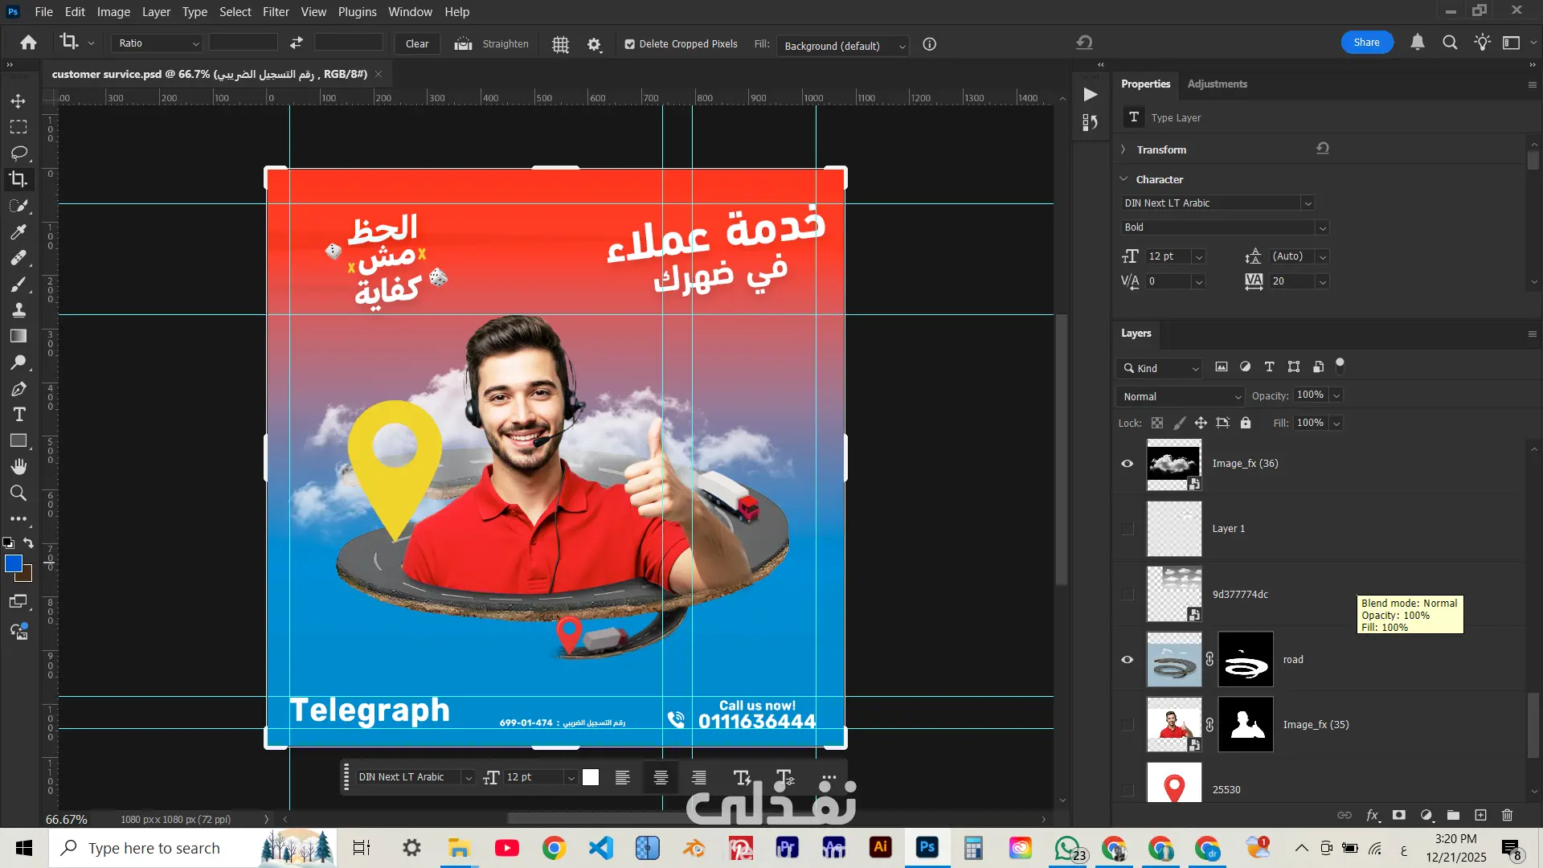Center align text in floating taskbar
This screenshot has width=1543, height=868.
coord(661,777)
